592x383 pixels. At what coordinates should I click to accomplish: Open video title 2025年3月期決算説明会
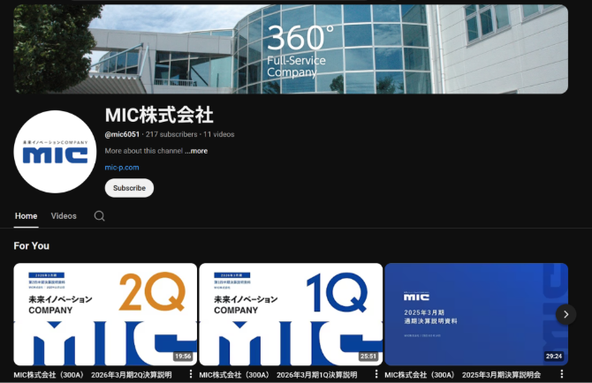tap(462, 375)
